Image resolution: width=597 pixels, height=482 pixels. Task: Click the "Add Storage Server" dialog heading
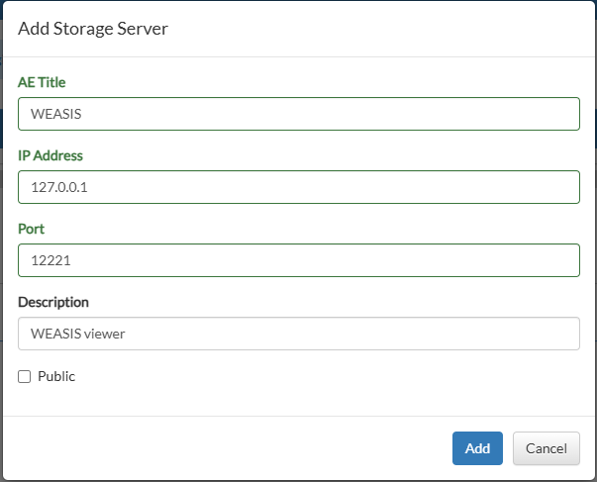pos(93,29)
